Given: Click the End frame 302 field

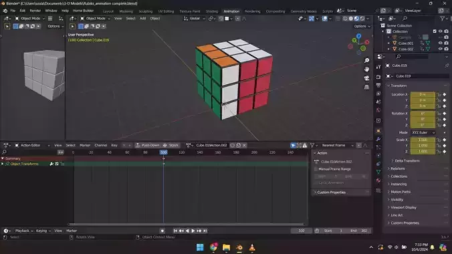Looking at the screenshot, I should pos(359,231).
